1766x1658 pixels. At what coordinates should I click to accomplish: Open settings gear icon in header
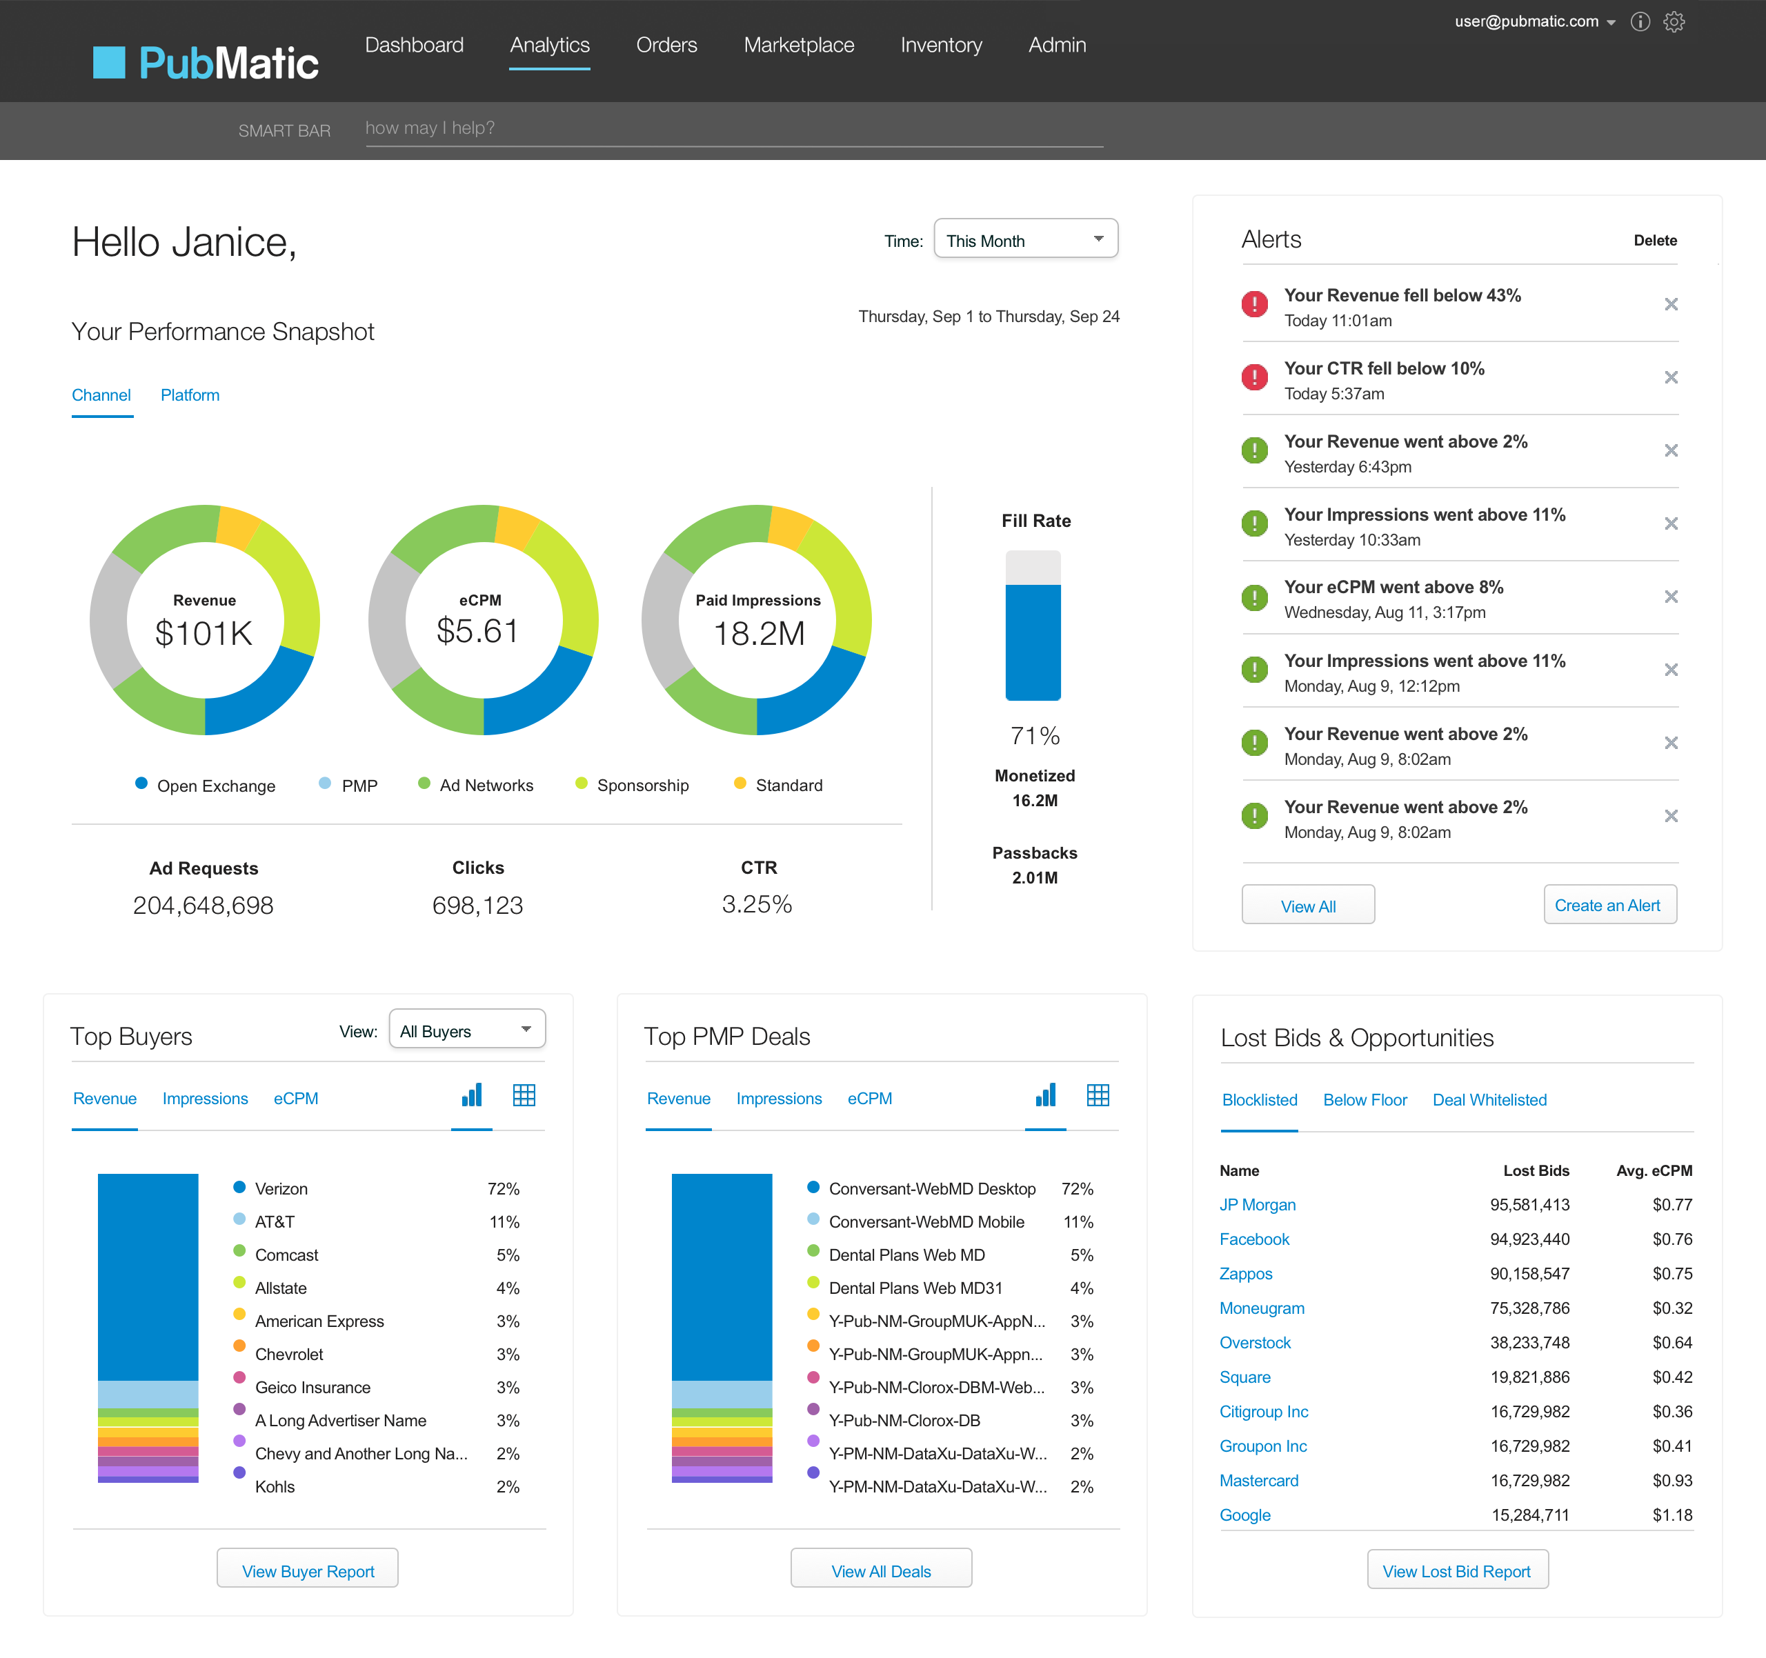[1674, 22]
